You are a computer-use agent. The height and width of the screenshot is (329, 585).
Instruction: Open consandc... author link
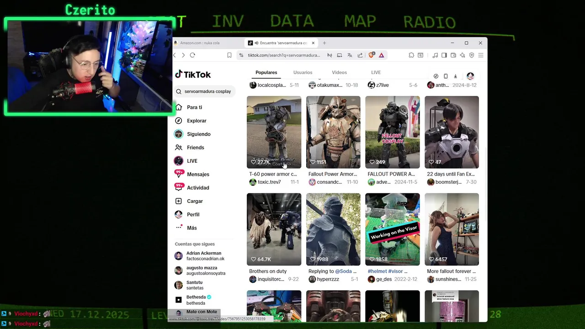(325, 182)
